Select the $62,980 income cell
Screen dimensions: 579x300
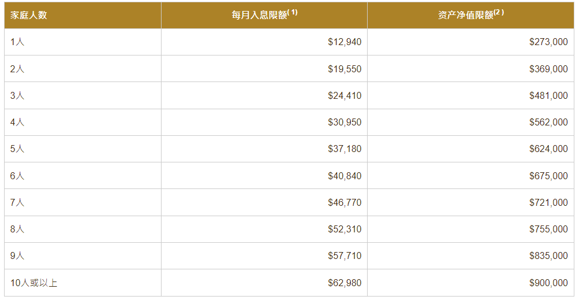click(x=345, y=283)
